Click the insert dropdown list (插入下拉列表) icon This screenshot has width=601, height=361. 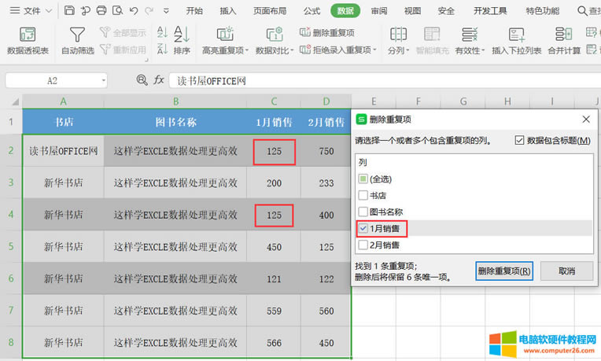(516, 35)
